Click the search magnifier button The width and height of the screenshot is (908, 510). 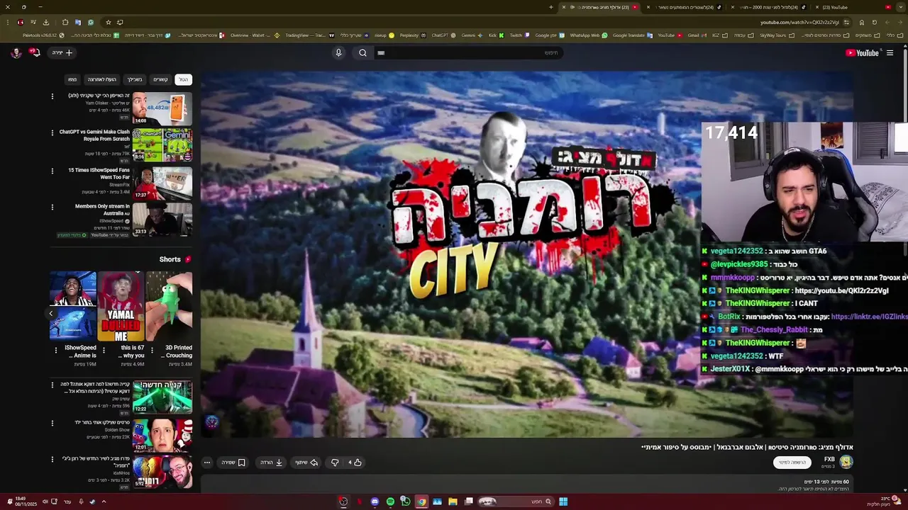click(x=362, y=52)
